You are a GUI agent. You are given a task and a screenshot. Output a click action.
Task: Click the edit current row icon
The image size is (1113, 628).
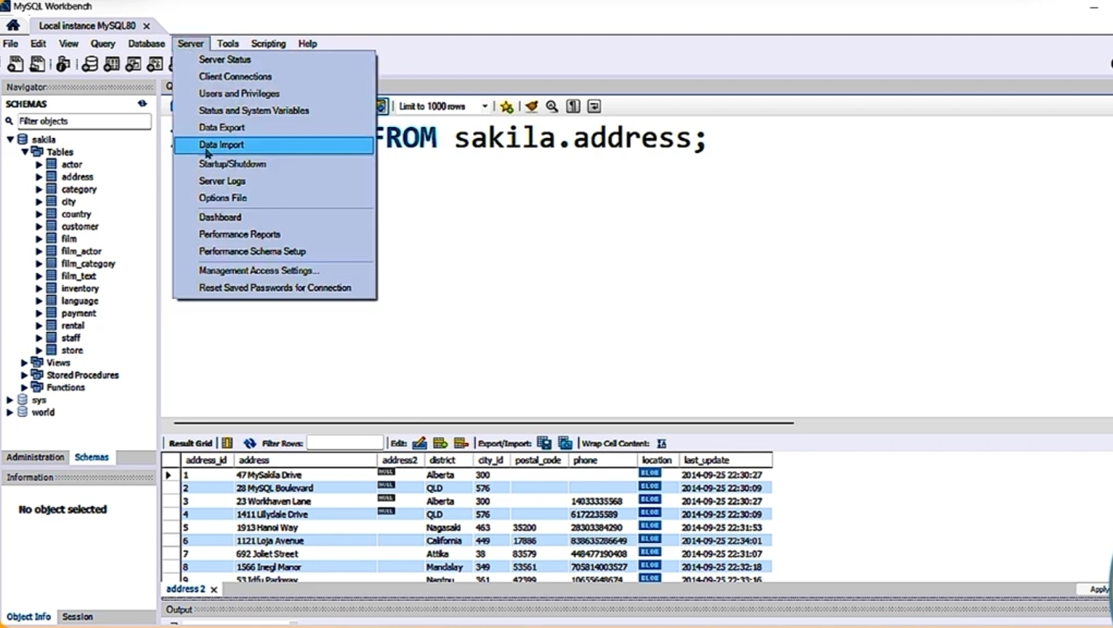pyautogui.click(x=419, y=443)
